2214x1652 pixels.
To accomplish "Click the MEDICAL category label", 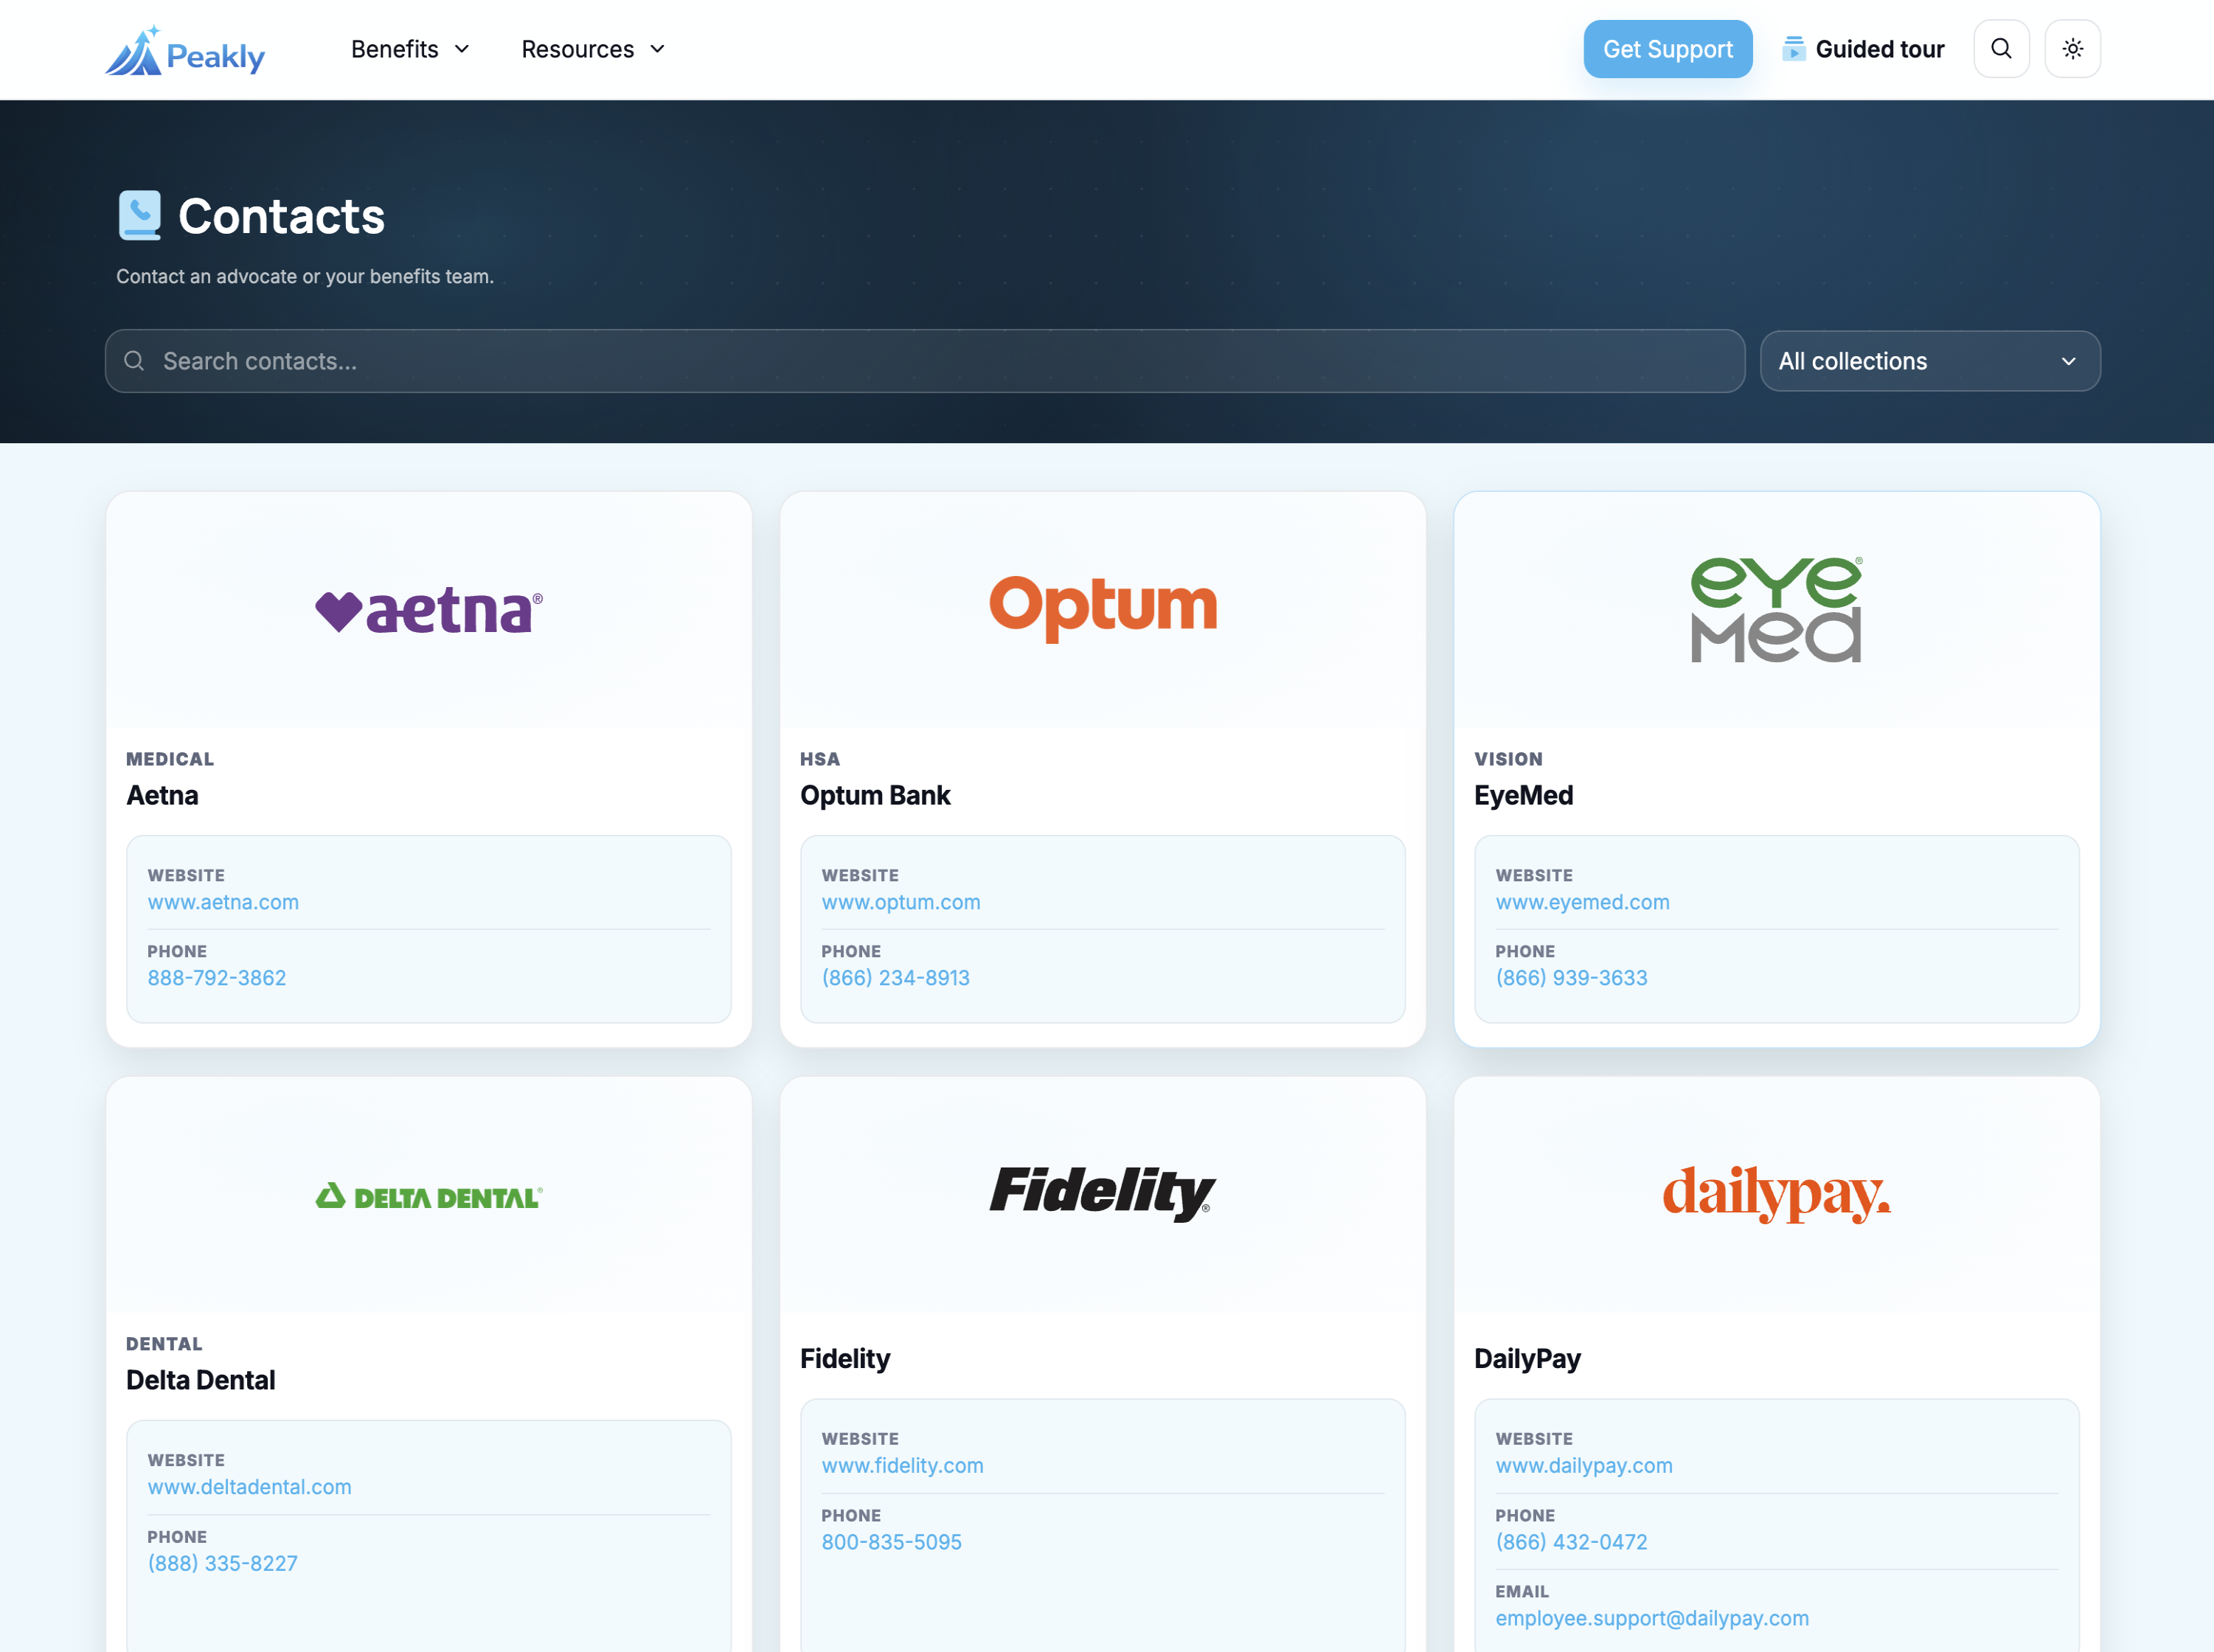I will pyautogui.click(x=170, y=759).
